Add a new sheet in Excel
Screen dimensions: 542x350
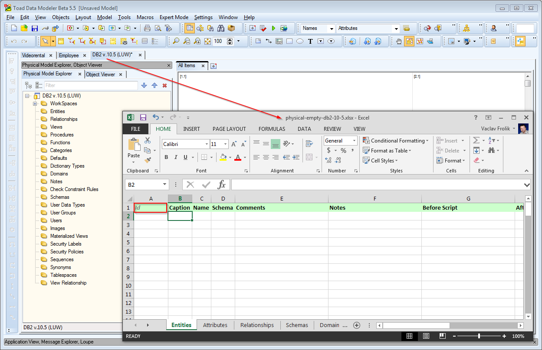point(357,325)
